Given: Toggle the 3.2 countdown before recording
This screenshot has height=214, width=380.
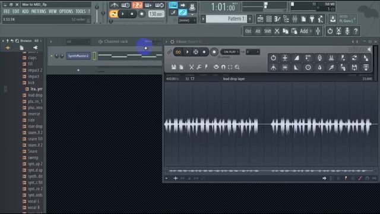Looking at the screenshot, I should click(x=137, y=5).
